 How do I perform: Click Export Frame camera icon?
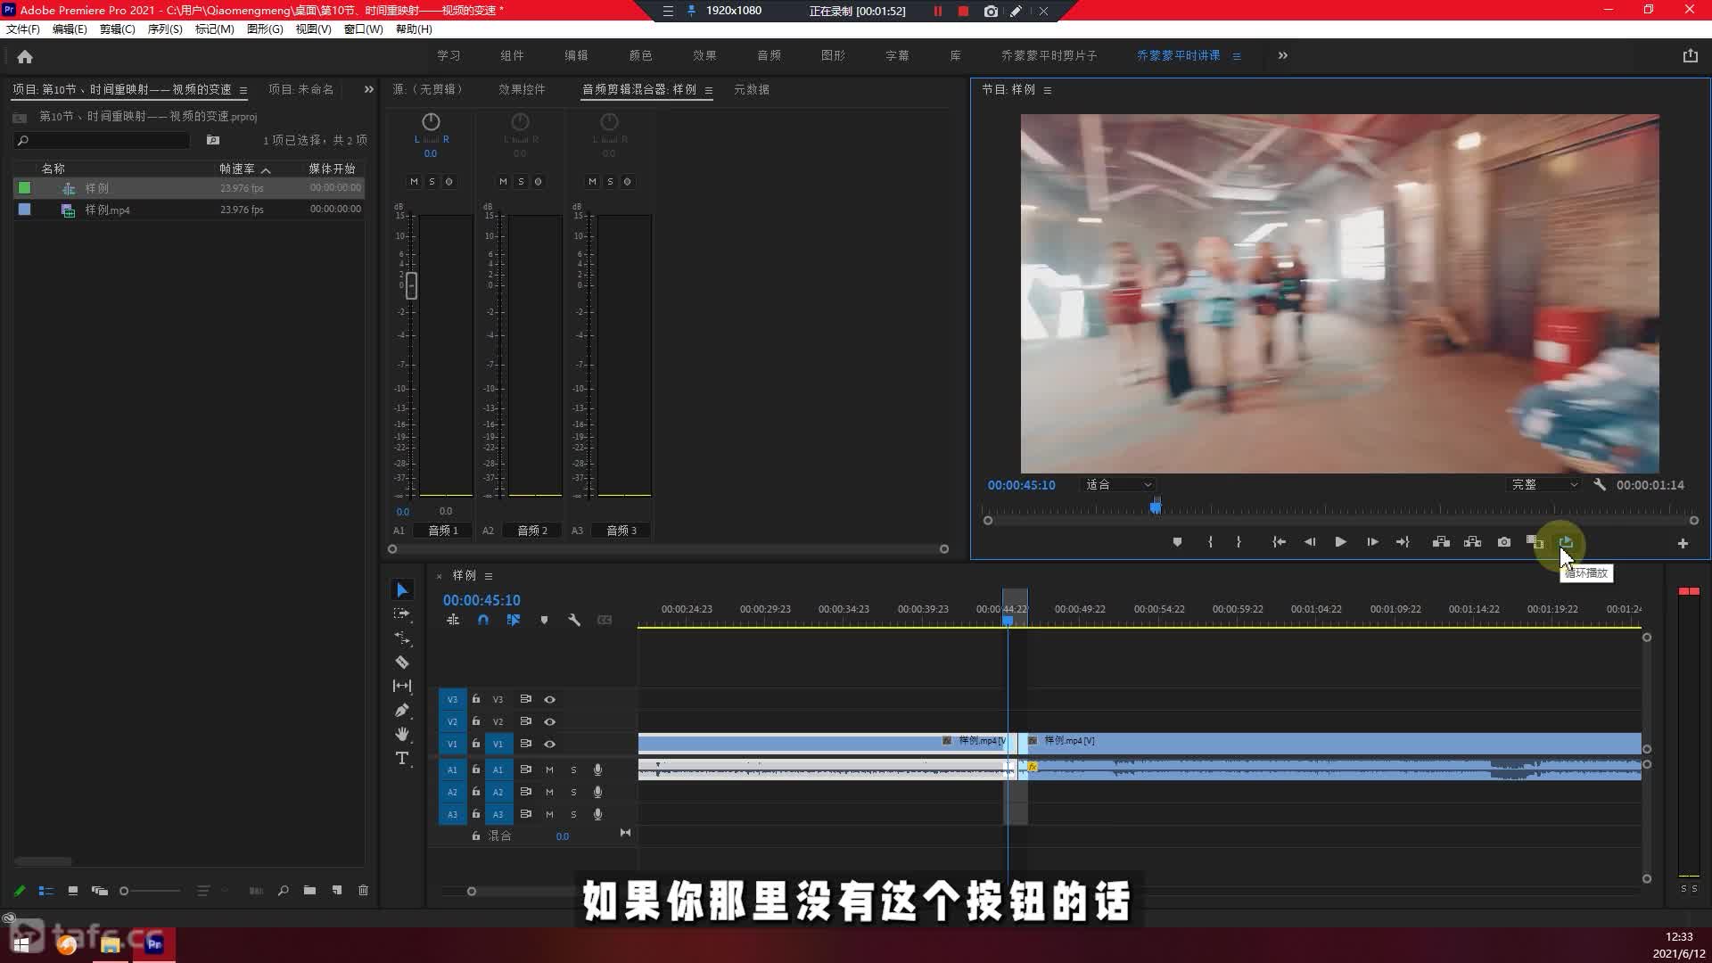click(x=1504, y=542)
